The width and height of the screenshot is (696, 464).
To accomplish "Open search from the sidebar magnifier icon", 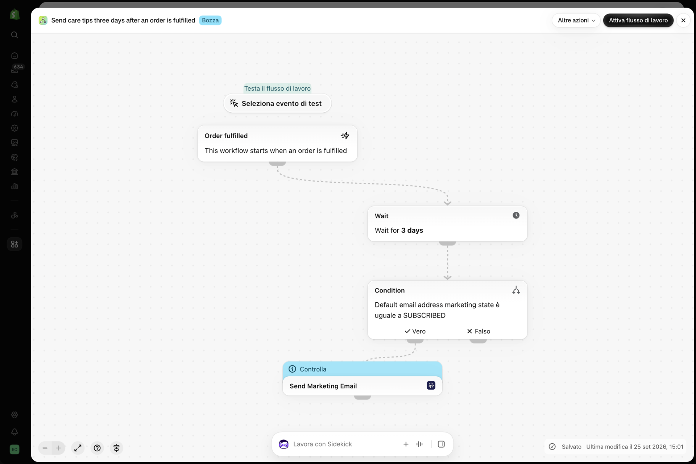I will point(14,35).
